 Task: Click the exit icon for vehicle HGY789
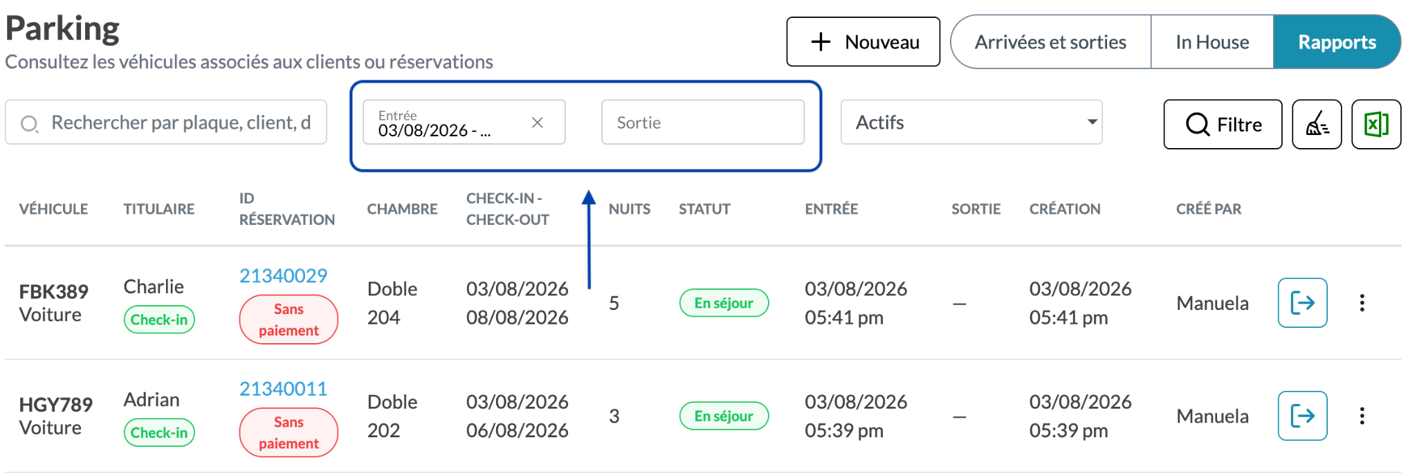pyautogui.click(x=1302, y=416)
